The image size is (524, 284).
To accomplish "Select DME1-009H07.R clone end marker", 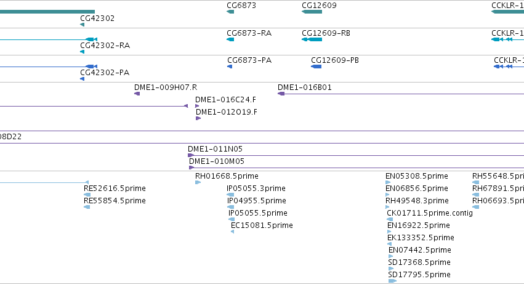I will [137, 94].
